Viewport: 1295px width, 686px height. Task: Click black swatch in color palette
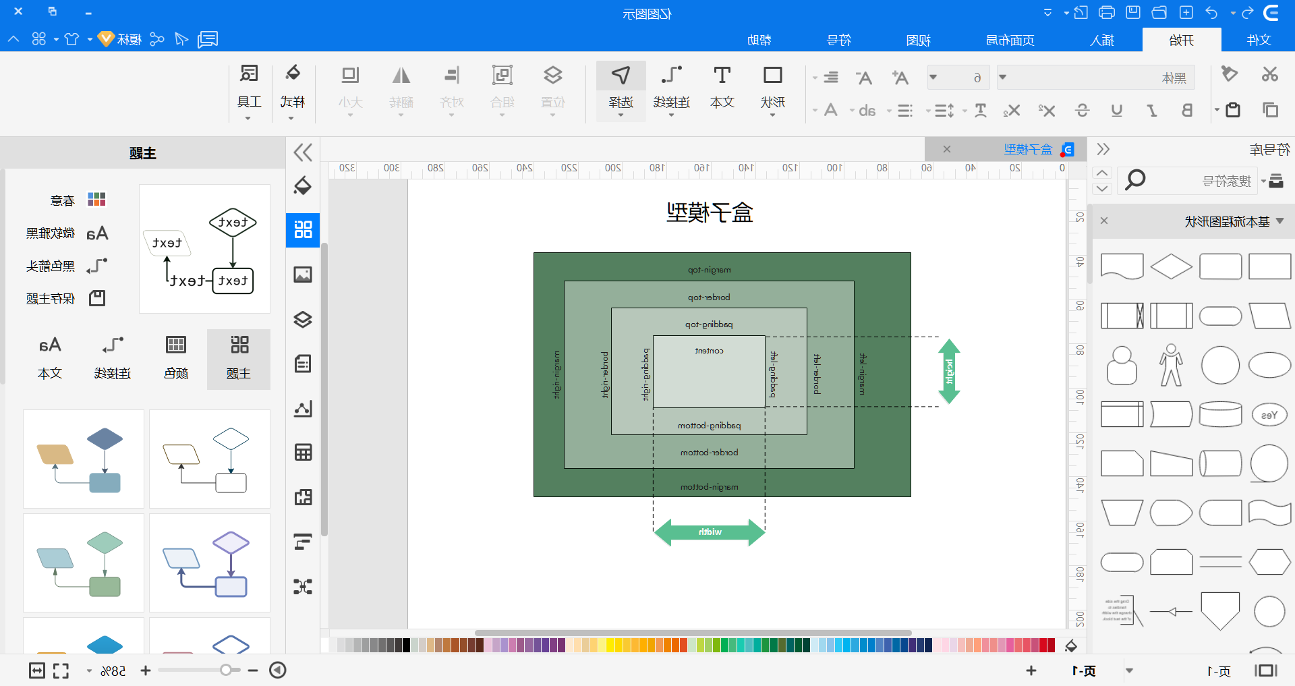(406, 646)
